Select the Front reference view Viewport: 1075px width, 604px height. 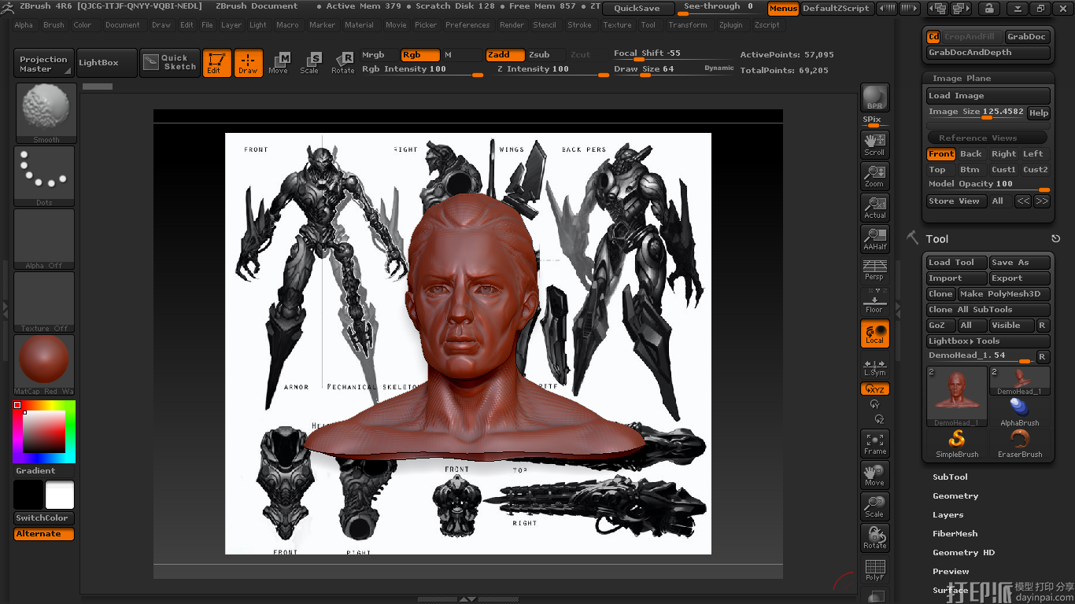tap(941, 154)
